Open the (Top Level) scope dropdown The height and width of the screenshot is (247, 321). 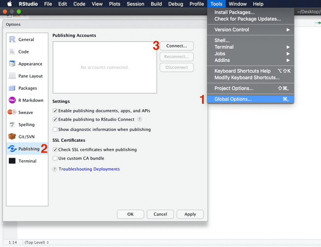(x=37, y=242)
